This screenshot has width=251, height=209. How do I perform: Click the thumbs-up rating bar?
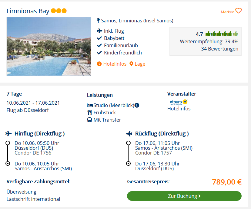(222, 34)
